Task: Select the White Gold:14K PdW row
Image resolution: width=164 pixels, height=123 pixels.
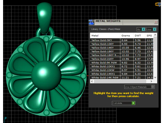Action: [122, 78]
